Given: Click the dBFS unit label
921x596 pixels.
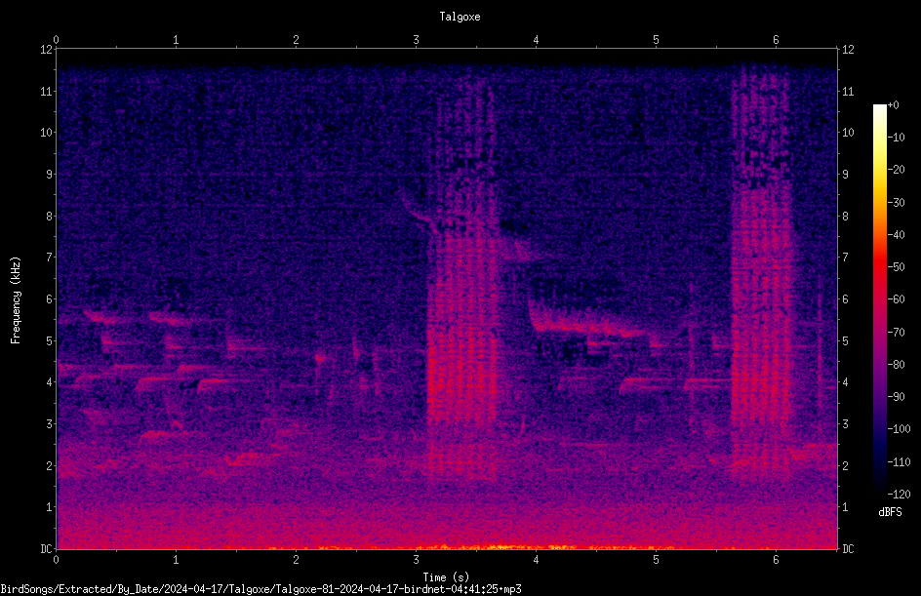Looking at the screenshot, I should click(891, 512).
